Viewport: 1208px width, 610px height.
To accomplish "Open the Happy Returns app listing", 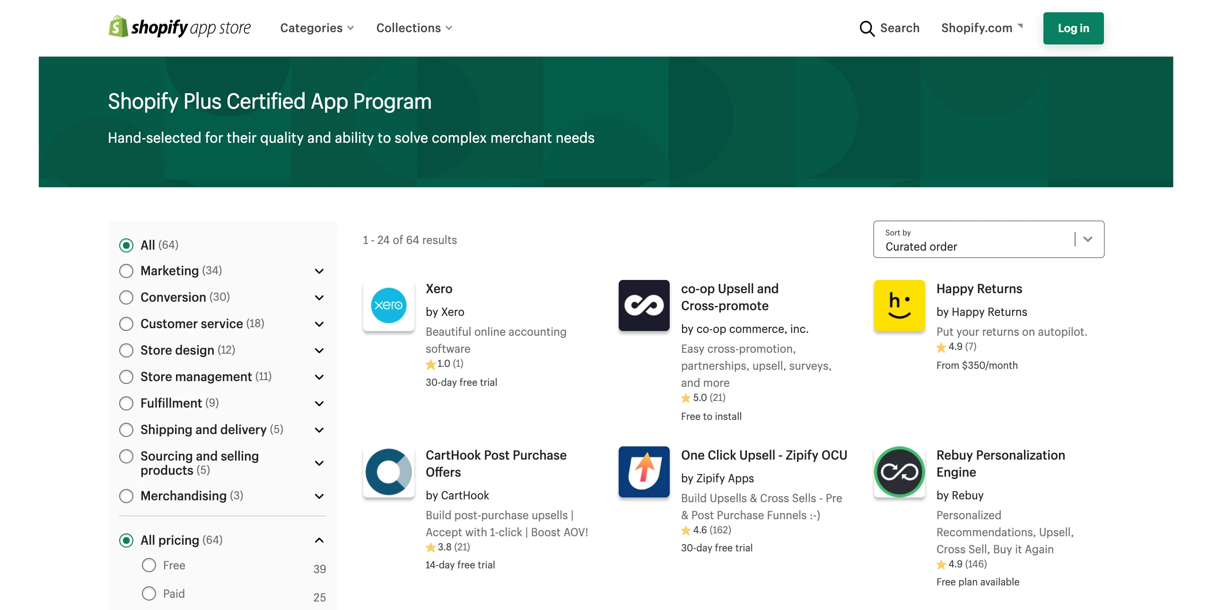I will pos(979,288).
